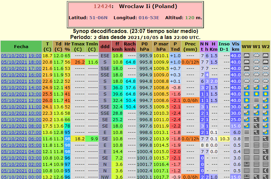
Task: Follow the 01:00 time link
Action: point(35,171)
